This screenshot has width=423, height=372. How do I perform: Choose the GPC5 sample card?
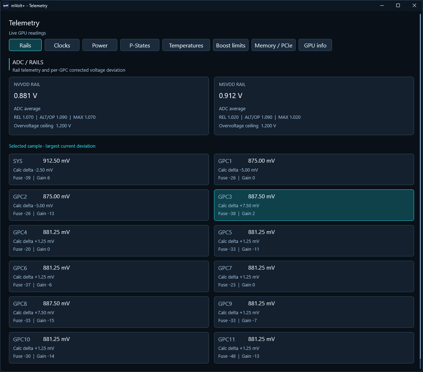pyautogui.click(x=314, y=241)
